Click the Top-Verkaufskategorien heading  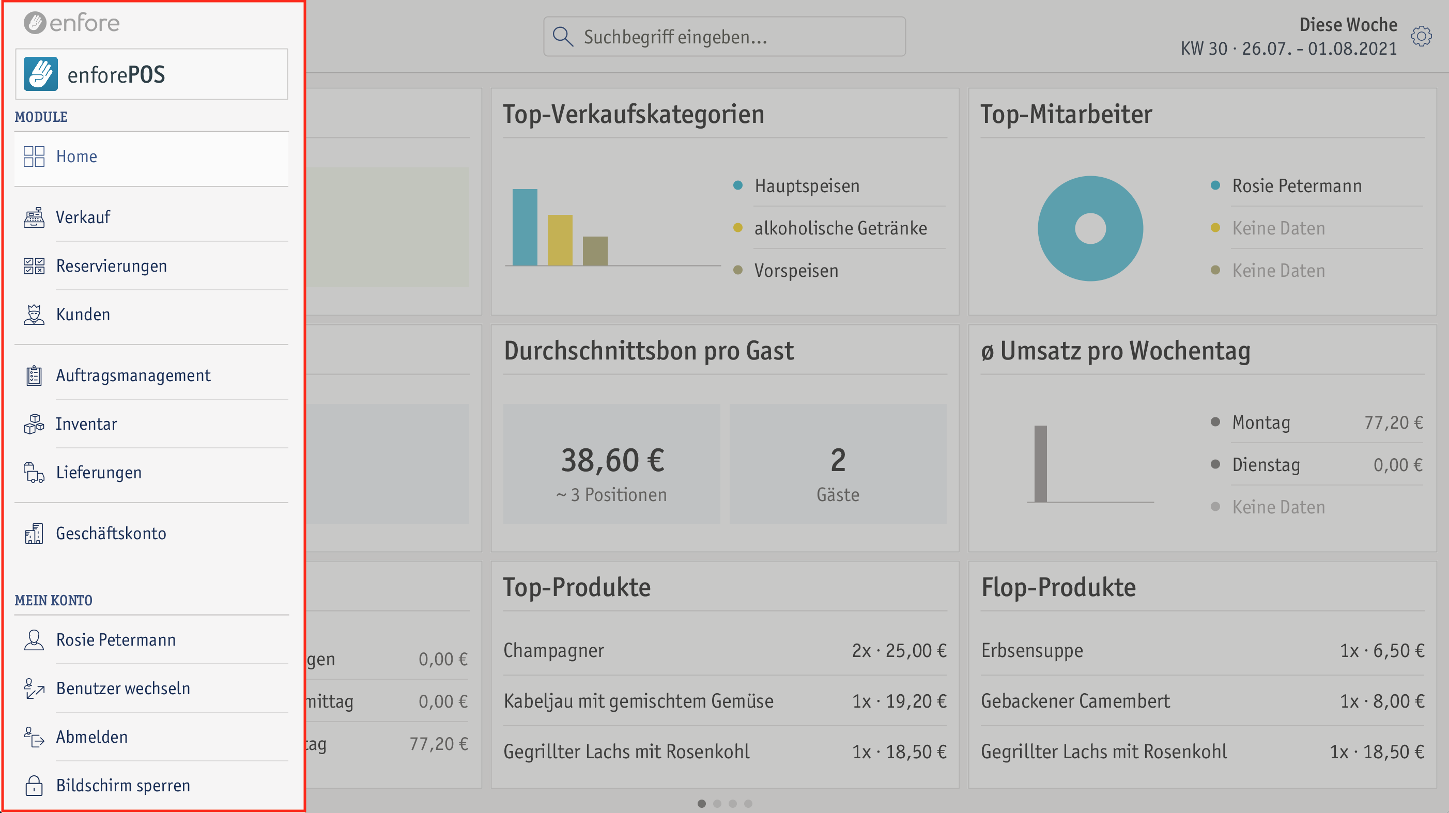click(634, 114)
